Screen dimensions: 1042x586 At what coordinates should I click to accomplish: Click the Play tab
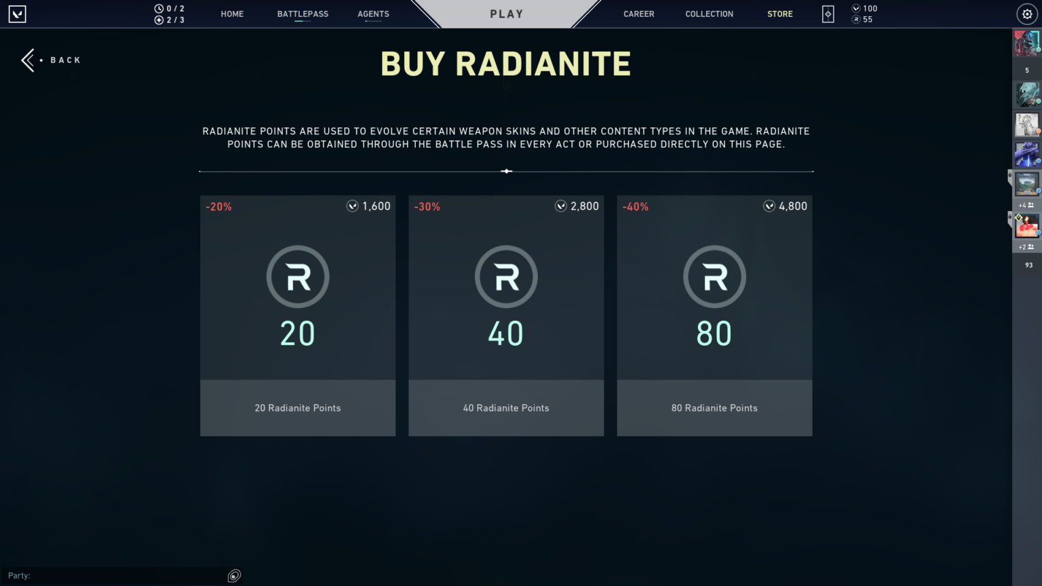coord(507,14)
